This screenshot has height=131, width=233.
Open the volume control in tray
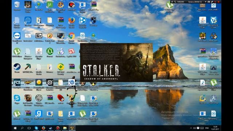[194, 128]
